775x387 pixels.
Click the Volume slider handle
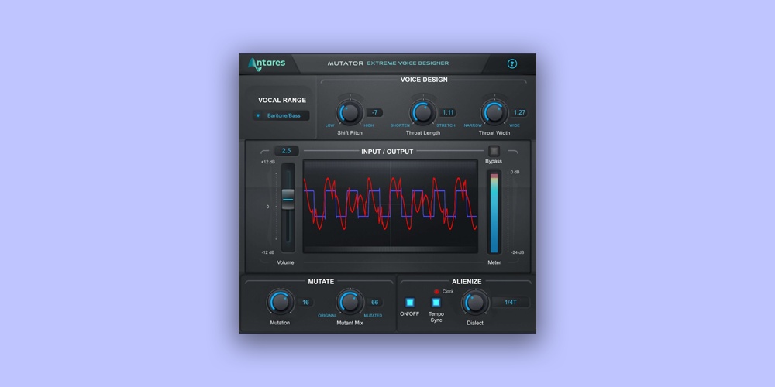(288, 198)
